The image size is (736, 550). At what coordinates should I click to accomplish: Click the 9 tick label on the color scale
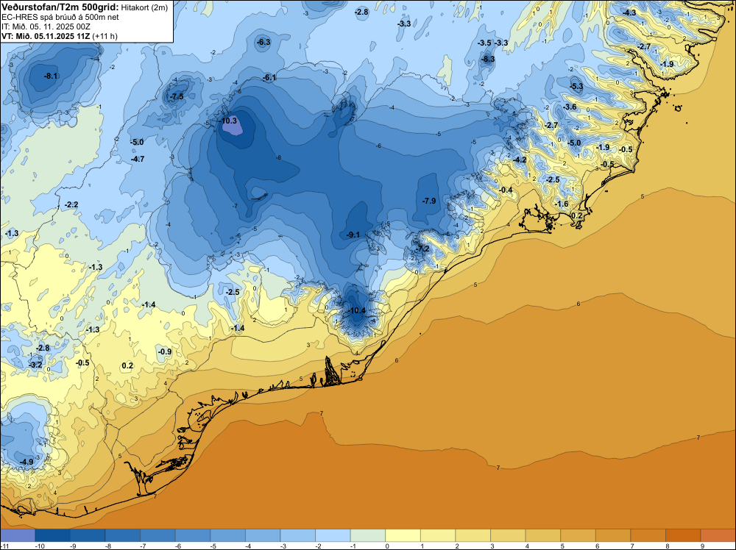tap(701, 546)
